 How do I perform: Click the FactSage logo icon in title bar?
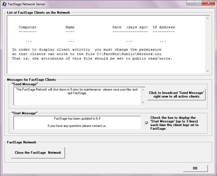pyautogui.click(x=4, y=4)
